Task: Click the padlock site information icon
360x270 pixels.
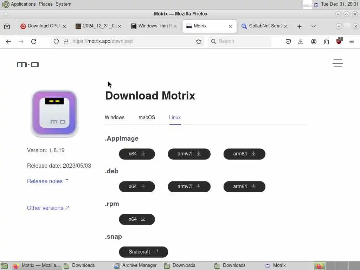Action: pyautogui.click(x=66, y=41)
